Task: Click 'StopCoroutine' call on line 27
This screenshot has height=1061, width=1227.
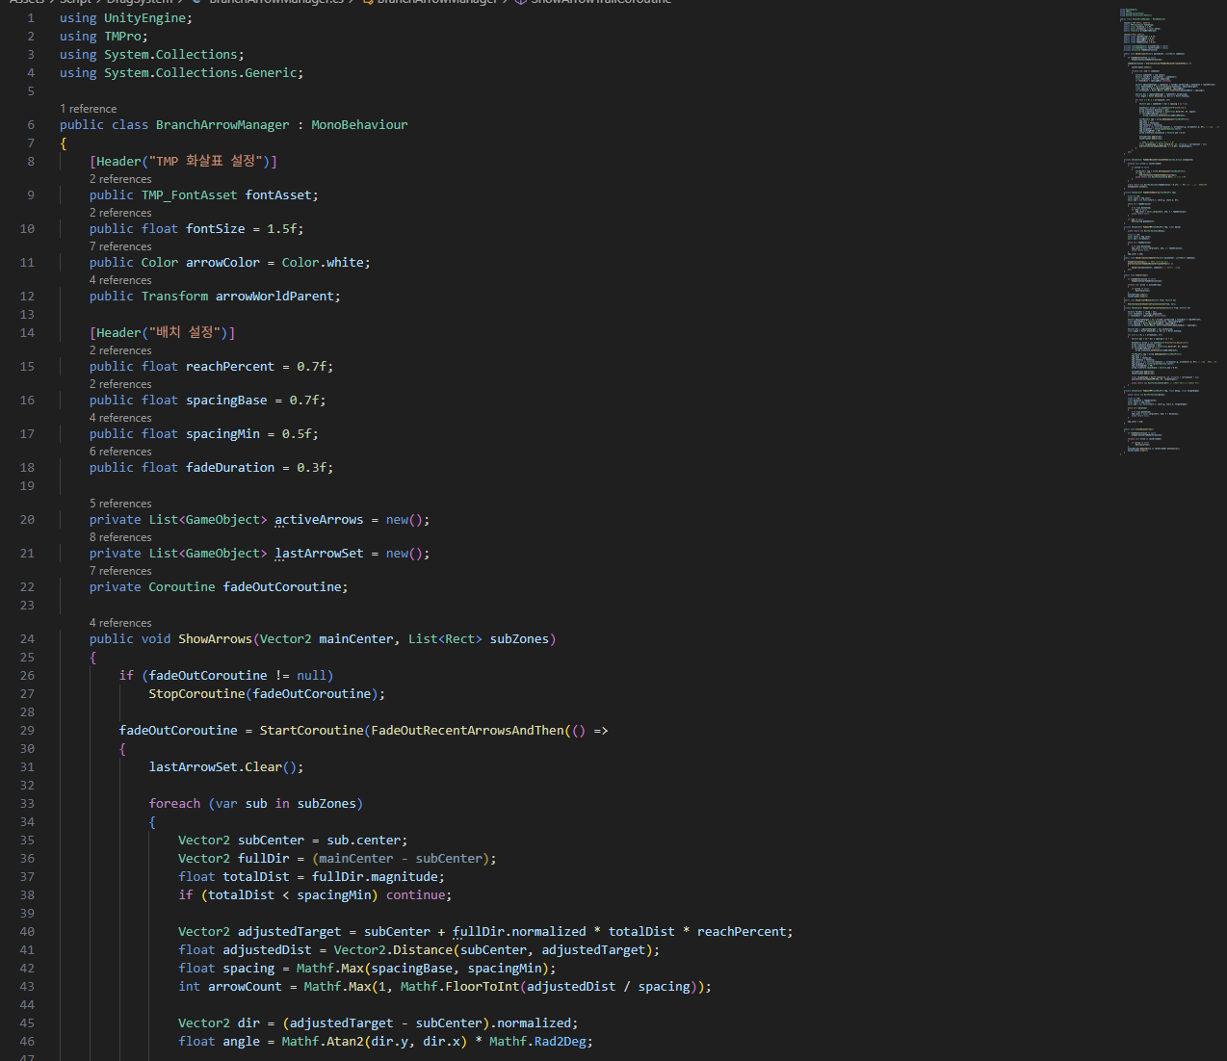Action: [196, 694]
